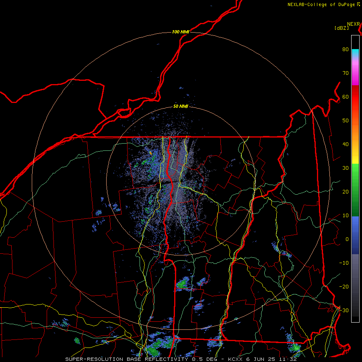Screen dimensions: 362x362
Task: Click the 20 value on the dBZ scale
Action: click(346, 192)
